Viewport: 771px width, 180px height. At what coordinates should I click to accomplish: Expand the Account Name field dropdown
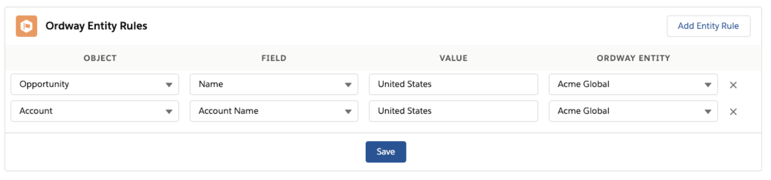coord(273,111)
